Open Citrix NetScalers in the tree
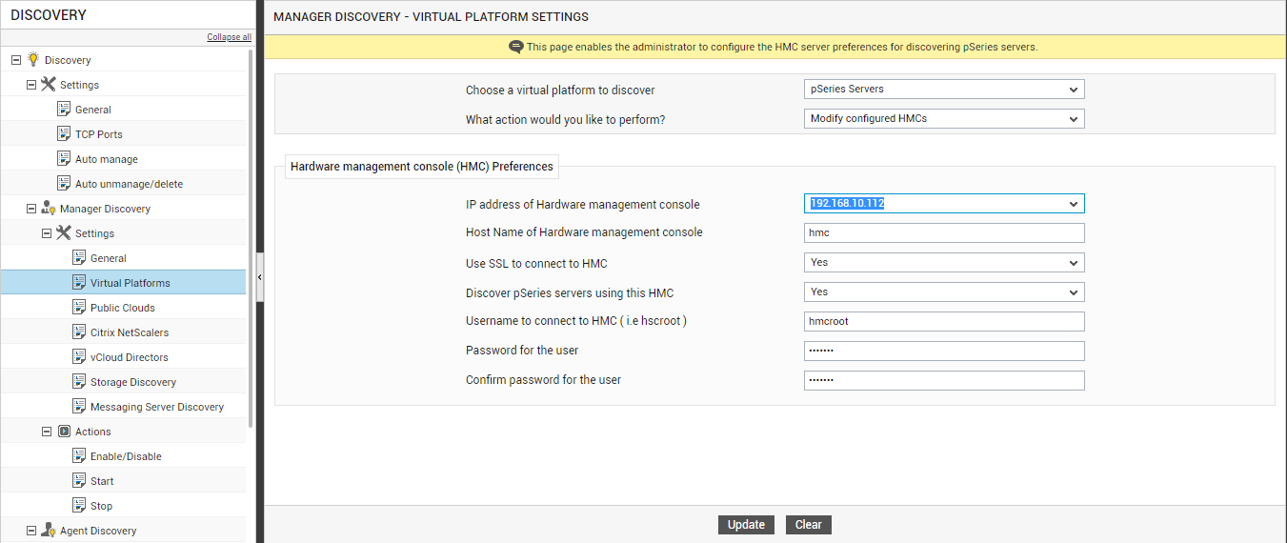Image resolution: width=1287 pixels, height=543 pixels. (130, 332)
